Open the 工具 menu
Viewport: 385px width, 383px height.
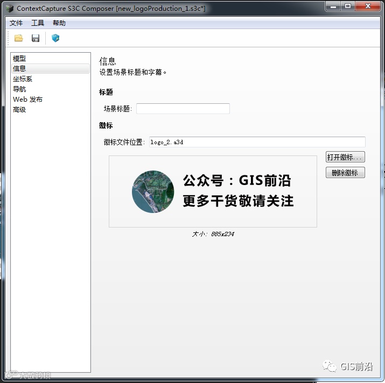(x=38, y=23)
